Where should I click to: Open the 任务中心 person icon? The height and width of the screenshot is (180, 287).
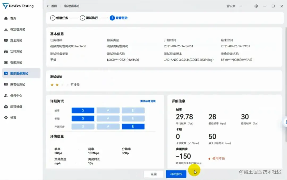coord(6,95)
